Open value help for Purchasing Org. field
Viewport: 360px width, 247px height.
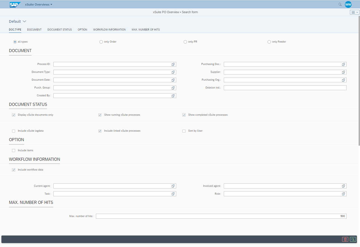(343, 80)
